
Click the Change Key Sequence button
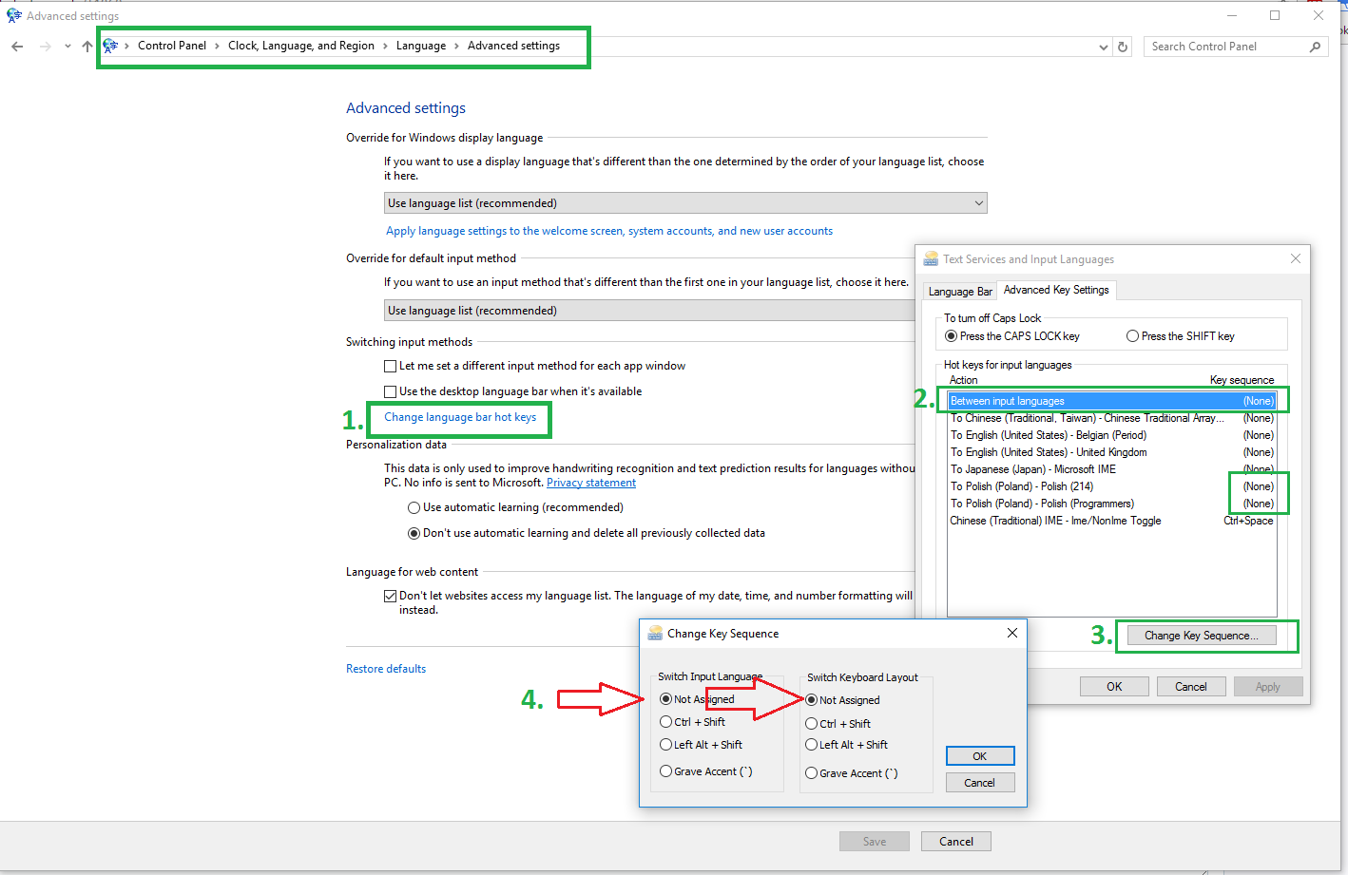coord(1200,636)
